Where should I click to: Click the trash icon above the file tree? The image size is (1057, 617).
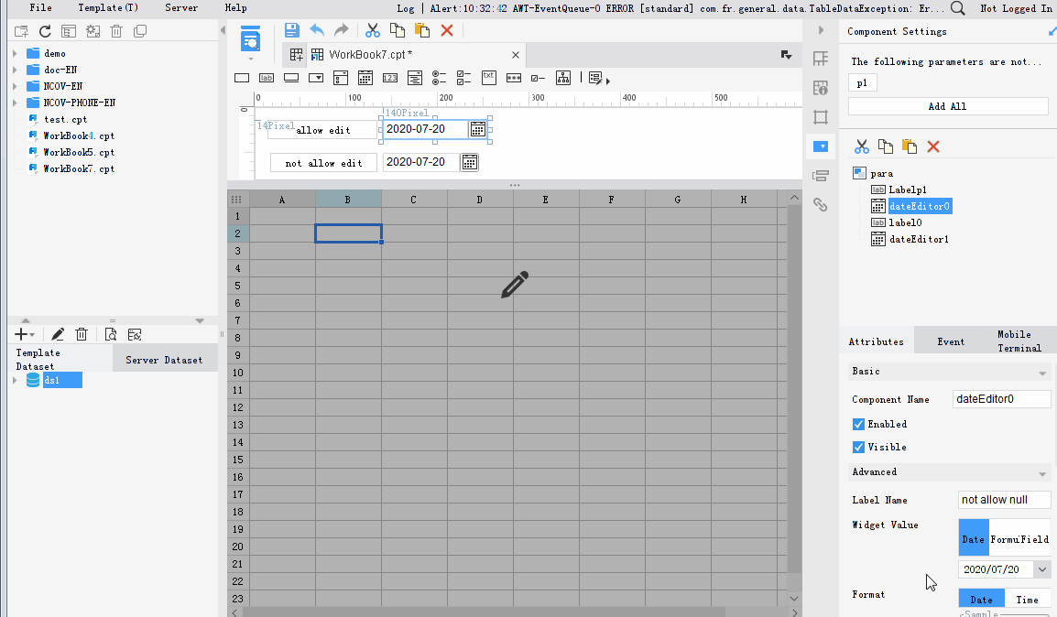click(116, 31)
